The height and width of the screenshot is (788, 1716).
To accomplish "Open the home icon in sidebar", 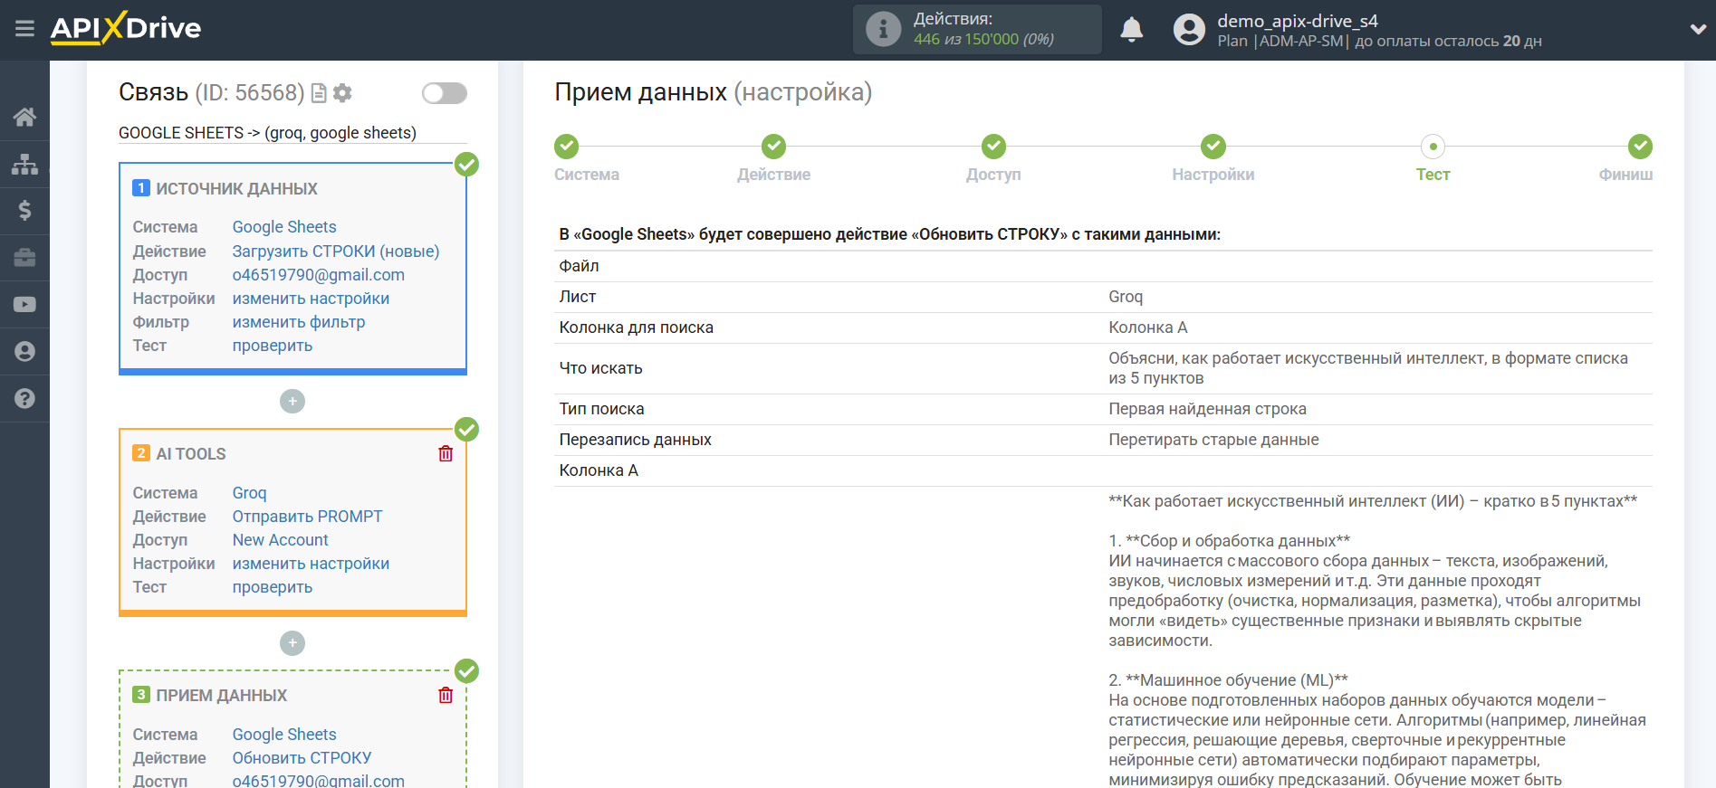I will tap(24, 117).
